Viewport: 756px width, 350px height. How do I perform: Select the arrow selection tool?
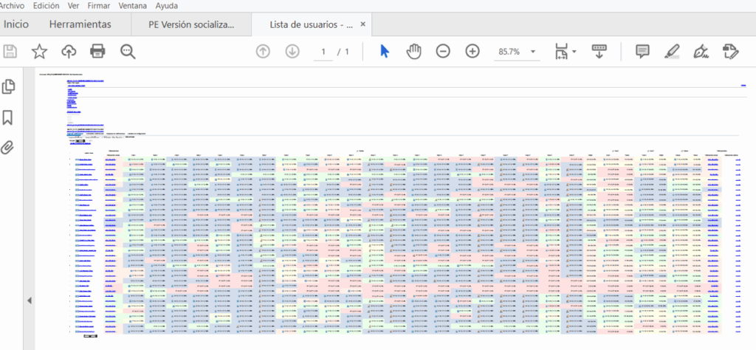(x=384, y=51)
